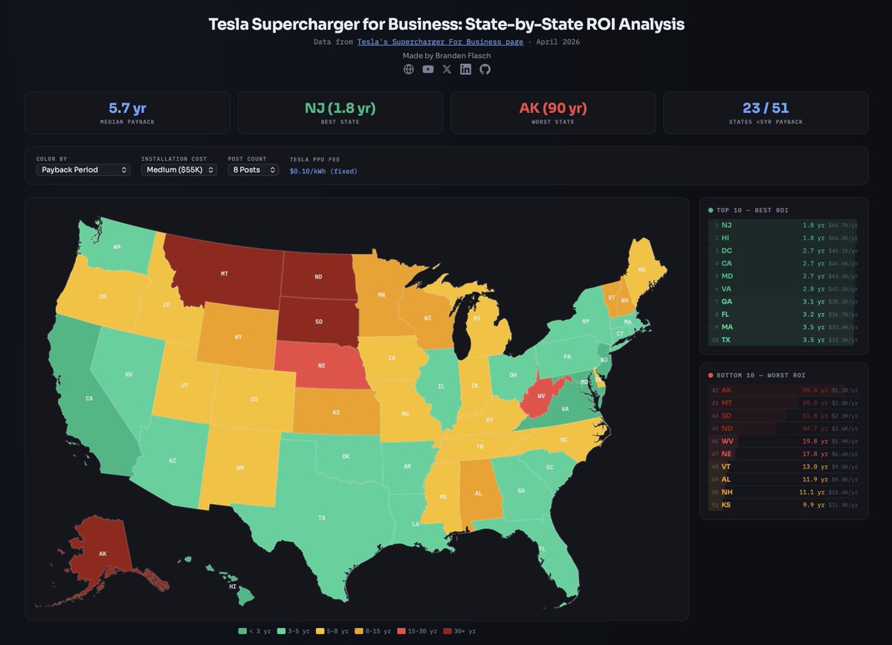Open the Post Count 8 Posts dropdown

pyautogui.click(x=253, y=170)
